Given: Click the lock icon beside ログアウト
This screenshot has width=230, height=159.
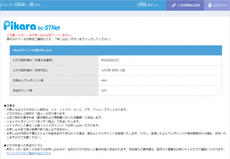Looking at the screenshot, I should click(210, 5).
